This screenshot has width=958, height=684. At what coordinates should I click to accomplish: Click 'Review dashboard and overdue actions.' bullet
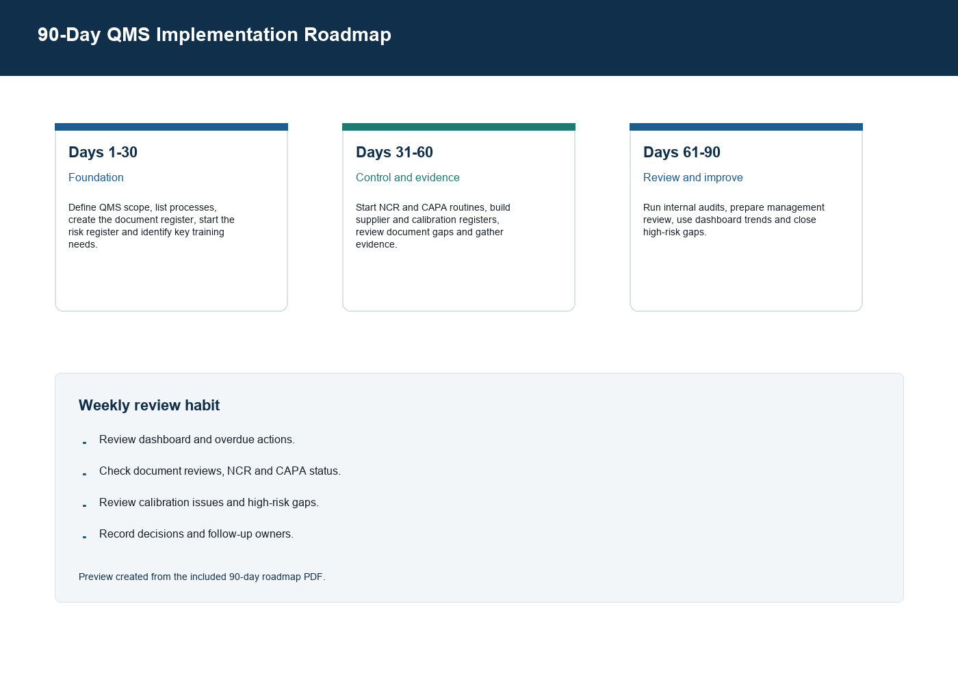pos(197,440)
